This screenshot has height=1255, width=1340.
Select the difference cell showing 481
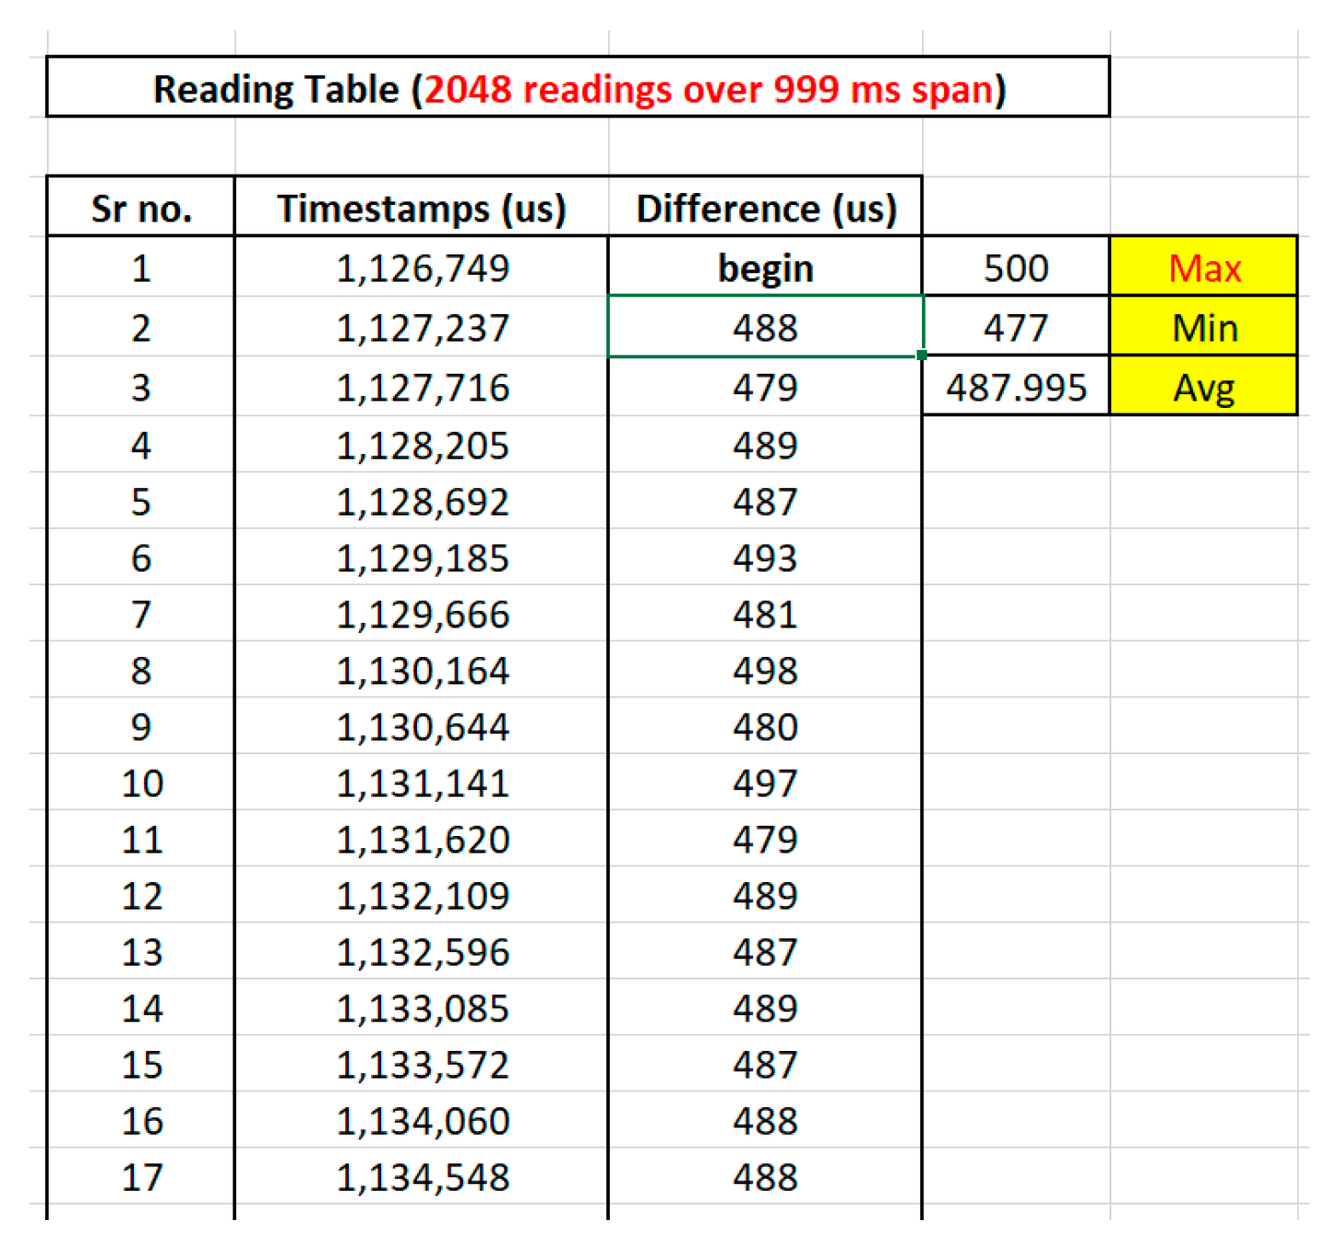tap(765, 615)
